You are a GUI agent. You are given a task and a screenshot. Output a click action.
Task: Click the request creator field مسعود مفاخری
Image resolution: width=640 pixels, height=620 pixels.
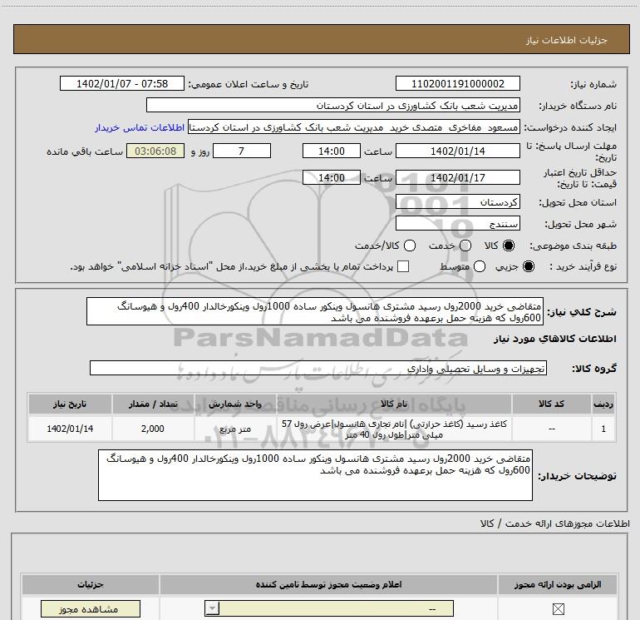[354, 127]
